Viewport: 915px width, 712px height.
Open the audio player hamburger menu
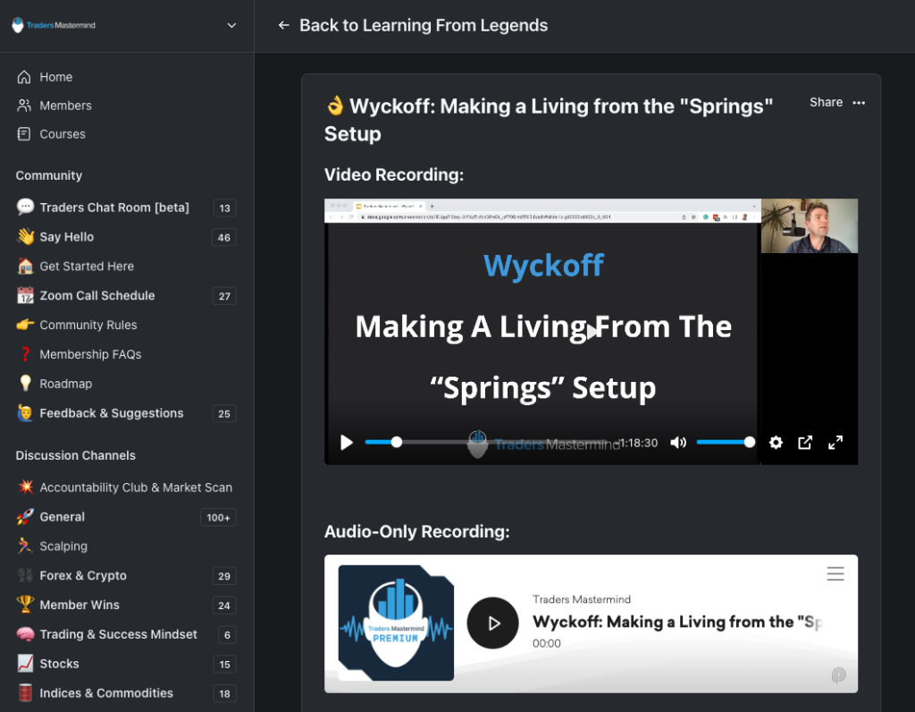[x=835, y=573]
